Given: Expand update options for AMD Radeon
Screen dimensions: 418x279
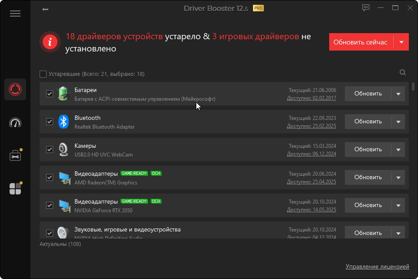Looking at the screenshot, I should point(398,177).
